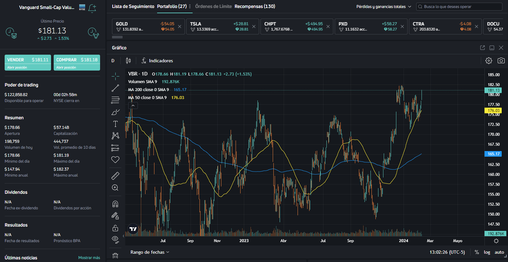Image resolution: width=508 pixels, height=262 pixels.
Task: Open Pérdidas y ganancias totales dropdown
Action: coord(384,7)
